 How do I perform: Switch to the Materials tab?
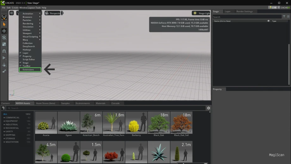click(101, 103)
